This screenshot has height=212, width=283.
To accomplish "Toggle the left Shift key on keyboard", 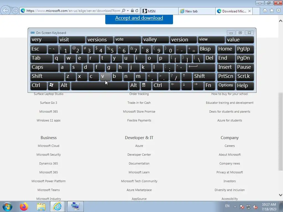I will point(47,77).
